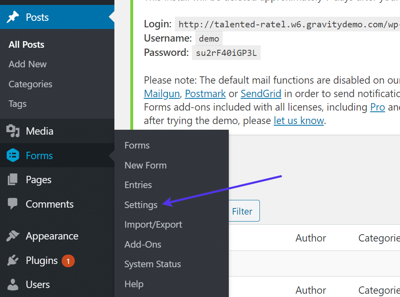The width and height of the screenshot is (400, 297).
Task: Open the SendGrid link
Action: point(261,93)
